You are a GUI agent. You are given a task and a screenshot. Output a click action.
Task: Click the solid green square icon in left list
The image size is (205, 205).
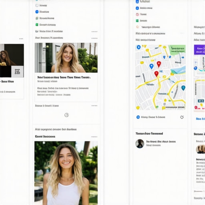click(x=37, y=25)
